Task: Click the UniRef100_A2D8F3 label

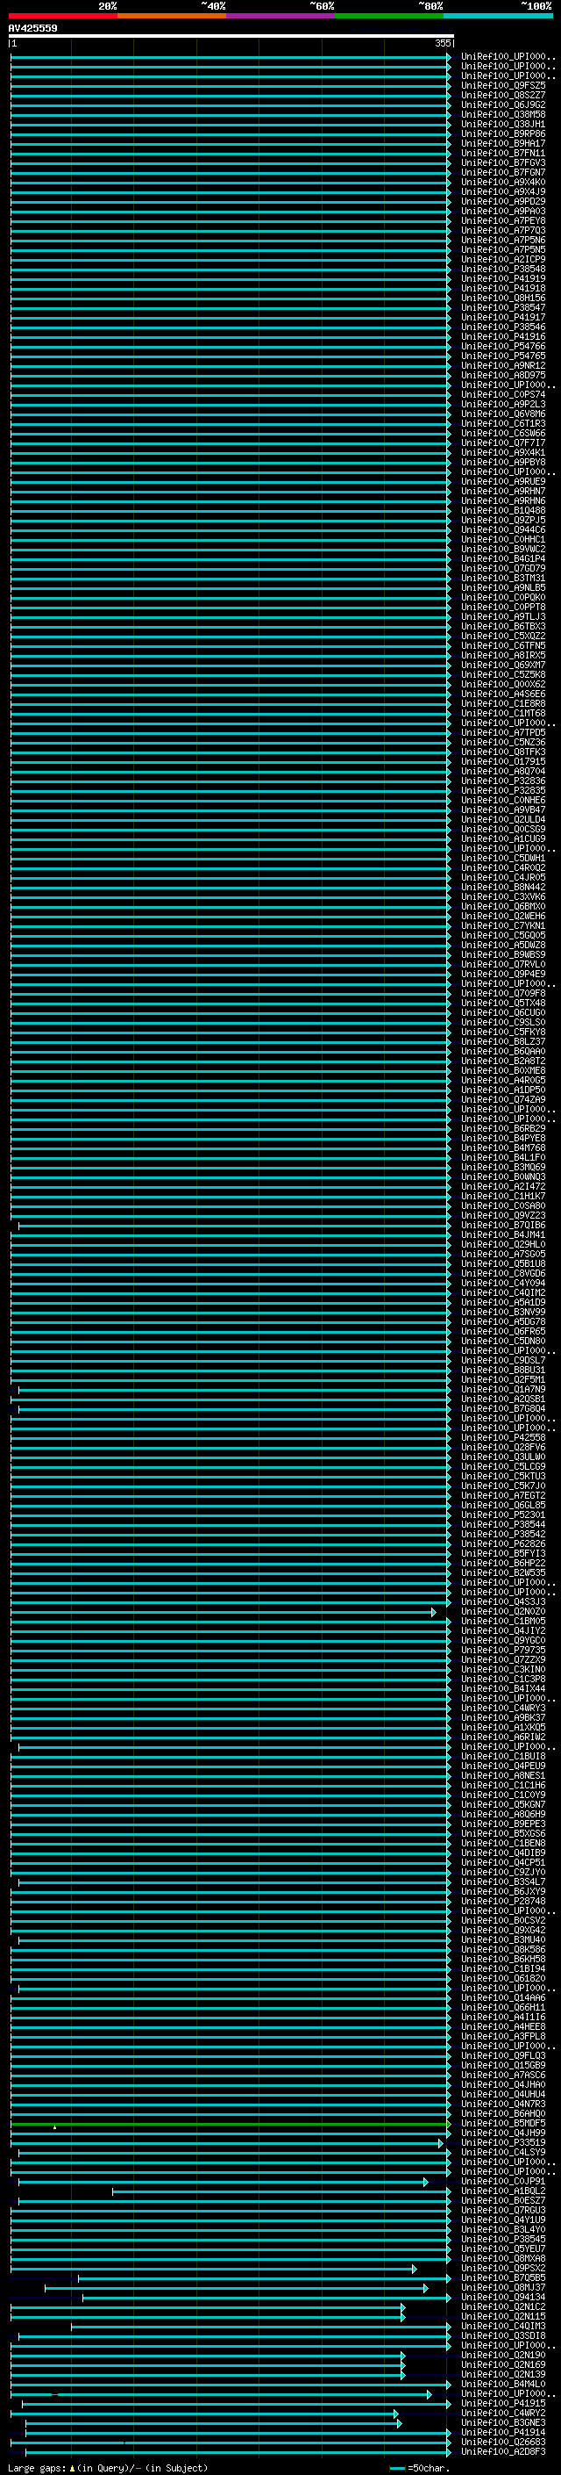Action: (503, 2452)
